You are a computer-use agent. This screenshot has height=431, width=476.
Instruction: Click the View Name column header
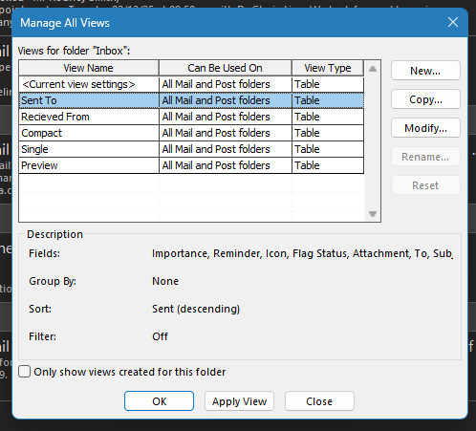pos(89,68)
